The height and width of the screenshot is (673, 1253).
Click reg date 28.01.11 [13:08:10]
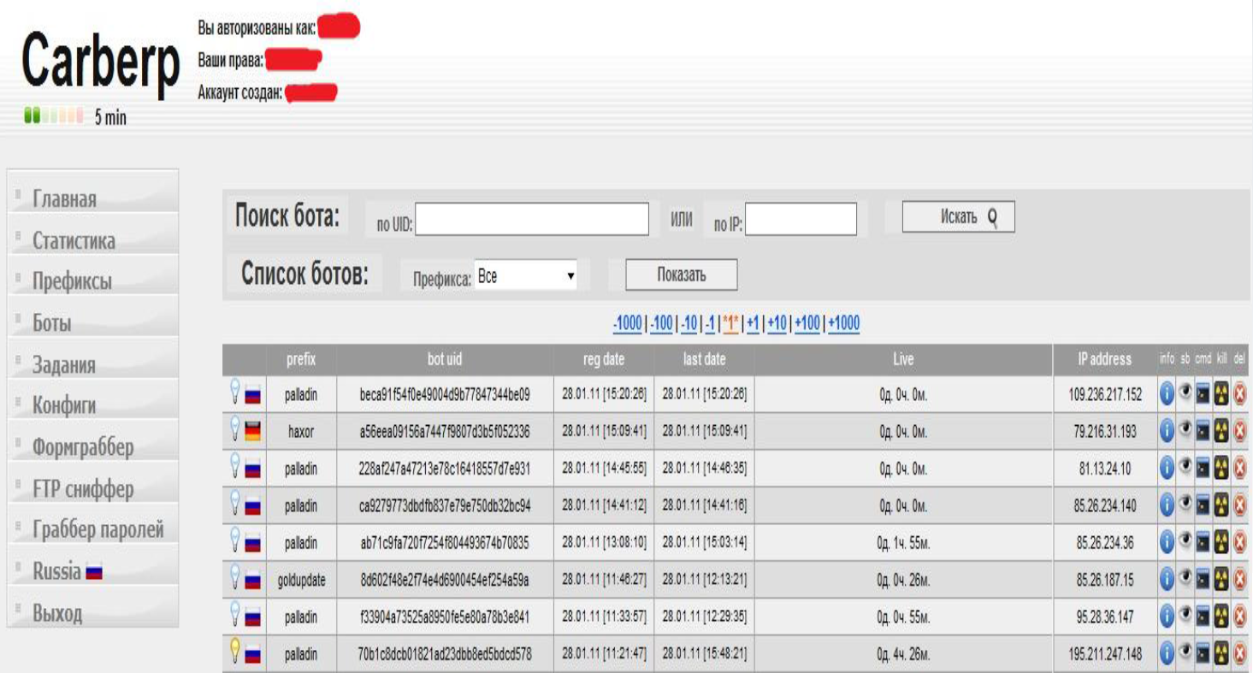tap(604, 544)
